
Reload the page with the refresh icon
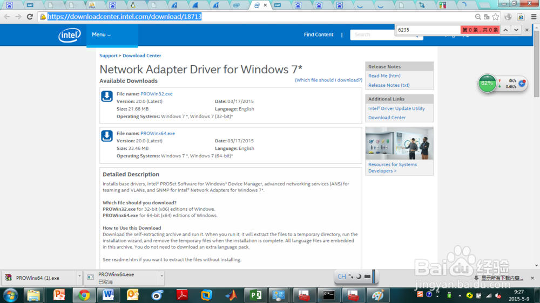tap(30, 17)
